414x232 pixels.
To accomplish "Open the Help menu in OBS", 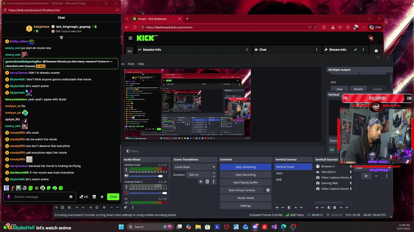I will pyautogui.click(x=141, y=64).
